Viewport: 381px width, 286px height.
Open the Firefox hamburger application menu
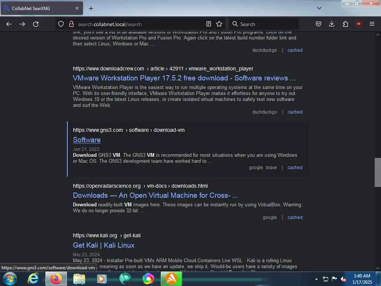[372, 24]
